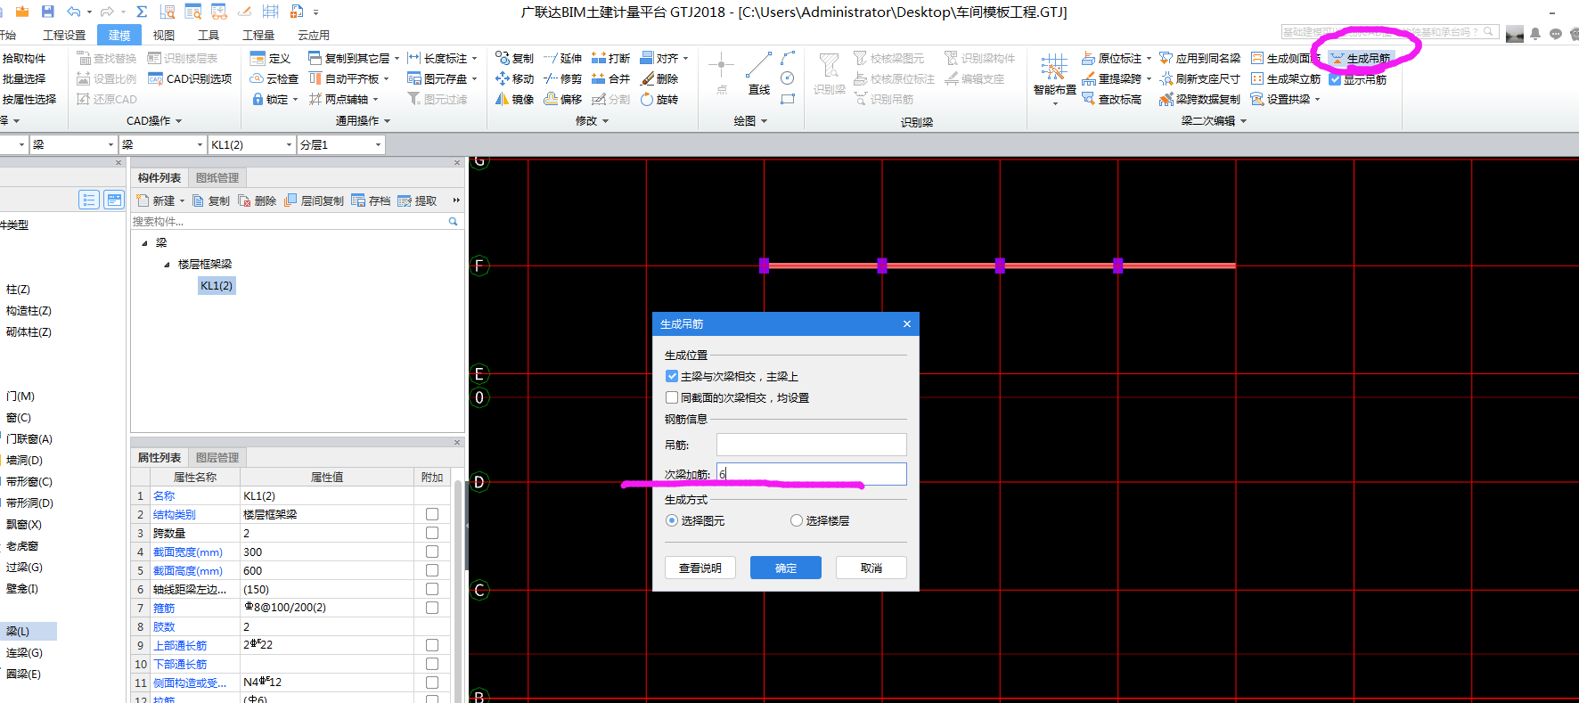This screenshot has height=703, width=1579.
Task: Open the 分层1 layer dropdown
Action: [x=378, y=144]
